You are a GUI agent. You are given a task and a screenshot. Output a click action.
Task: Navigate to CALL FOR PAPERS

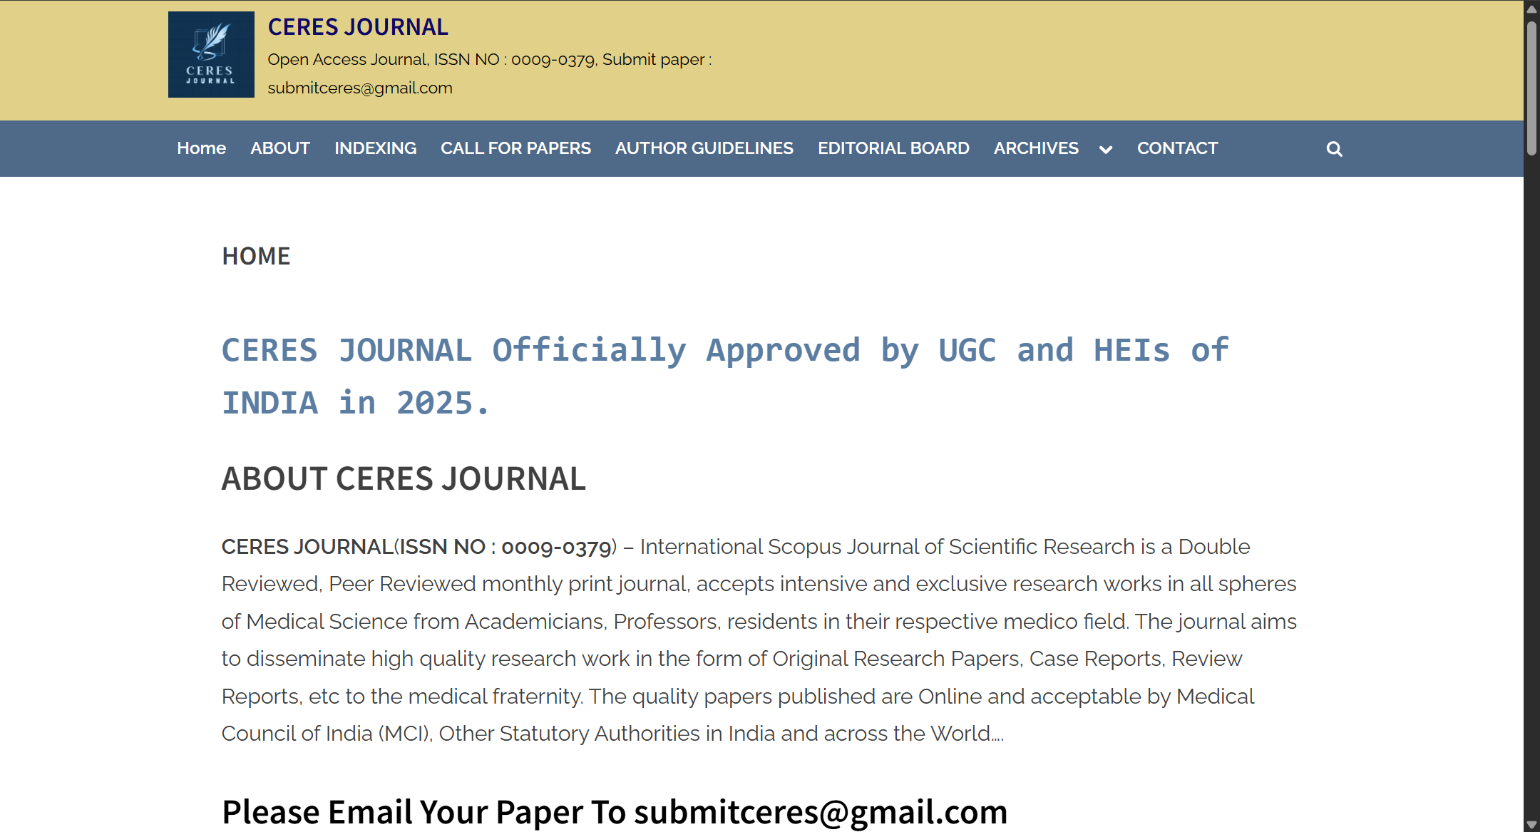(x=515, y=148)
